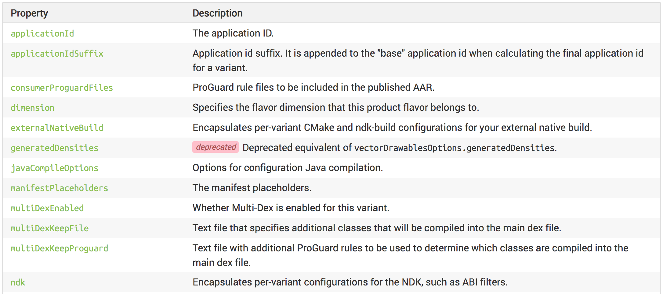Click the Description column header
Image resolution: width=663 pixels, height=294 pixels.
(x=217, y=13)
